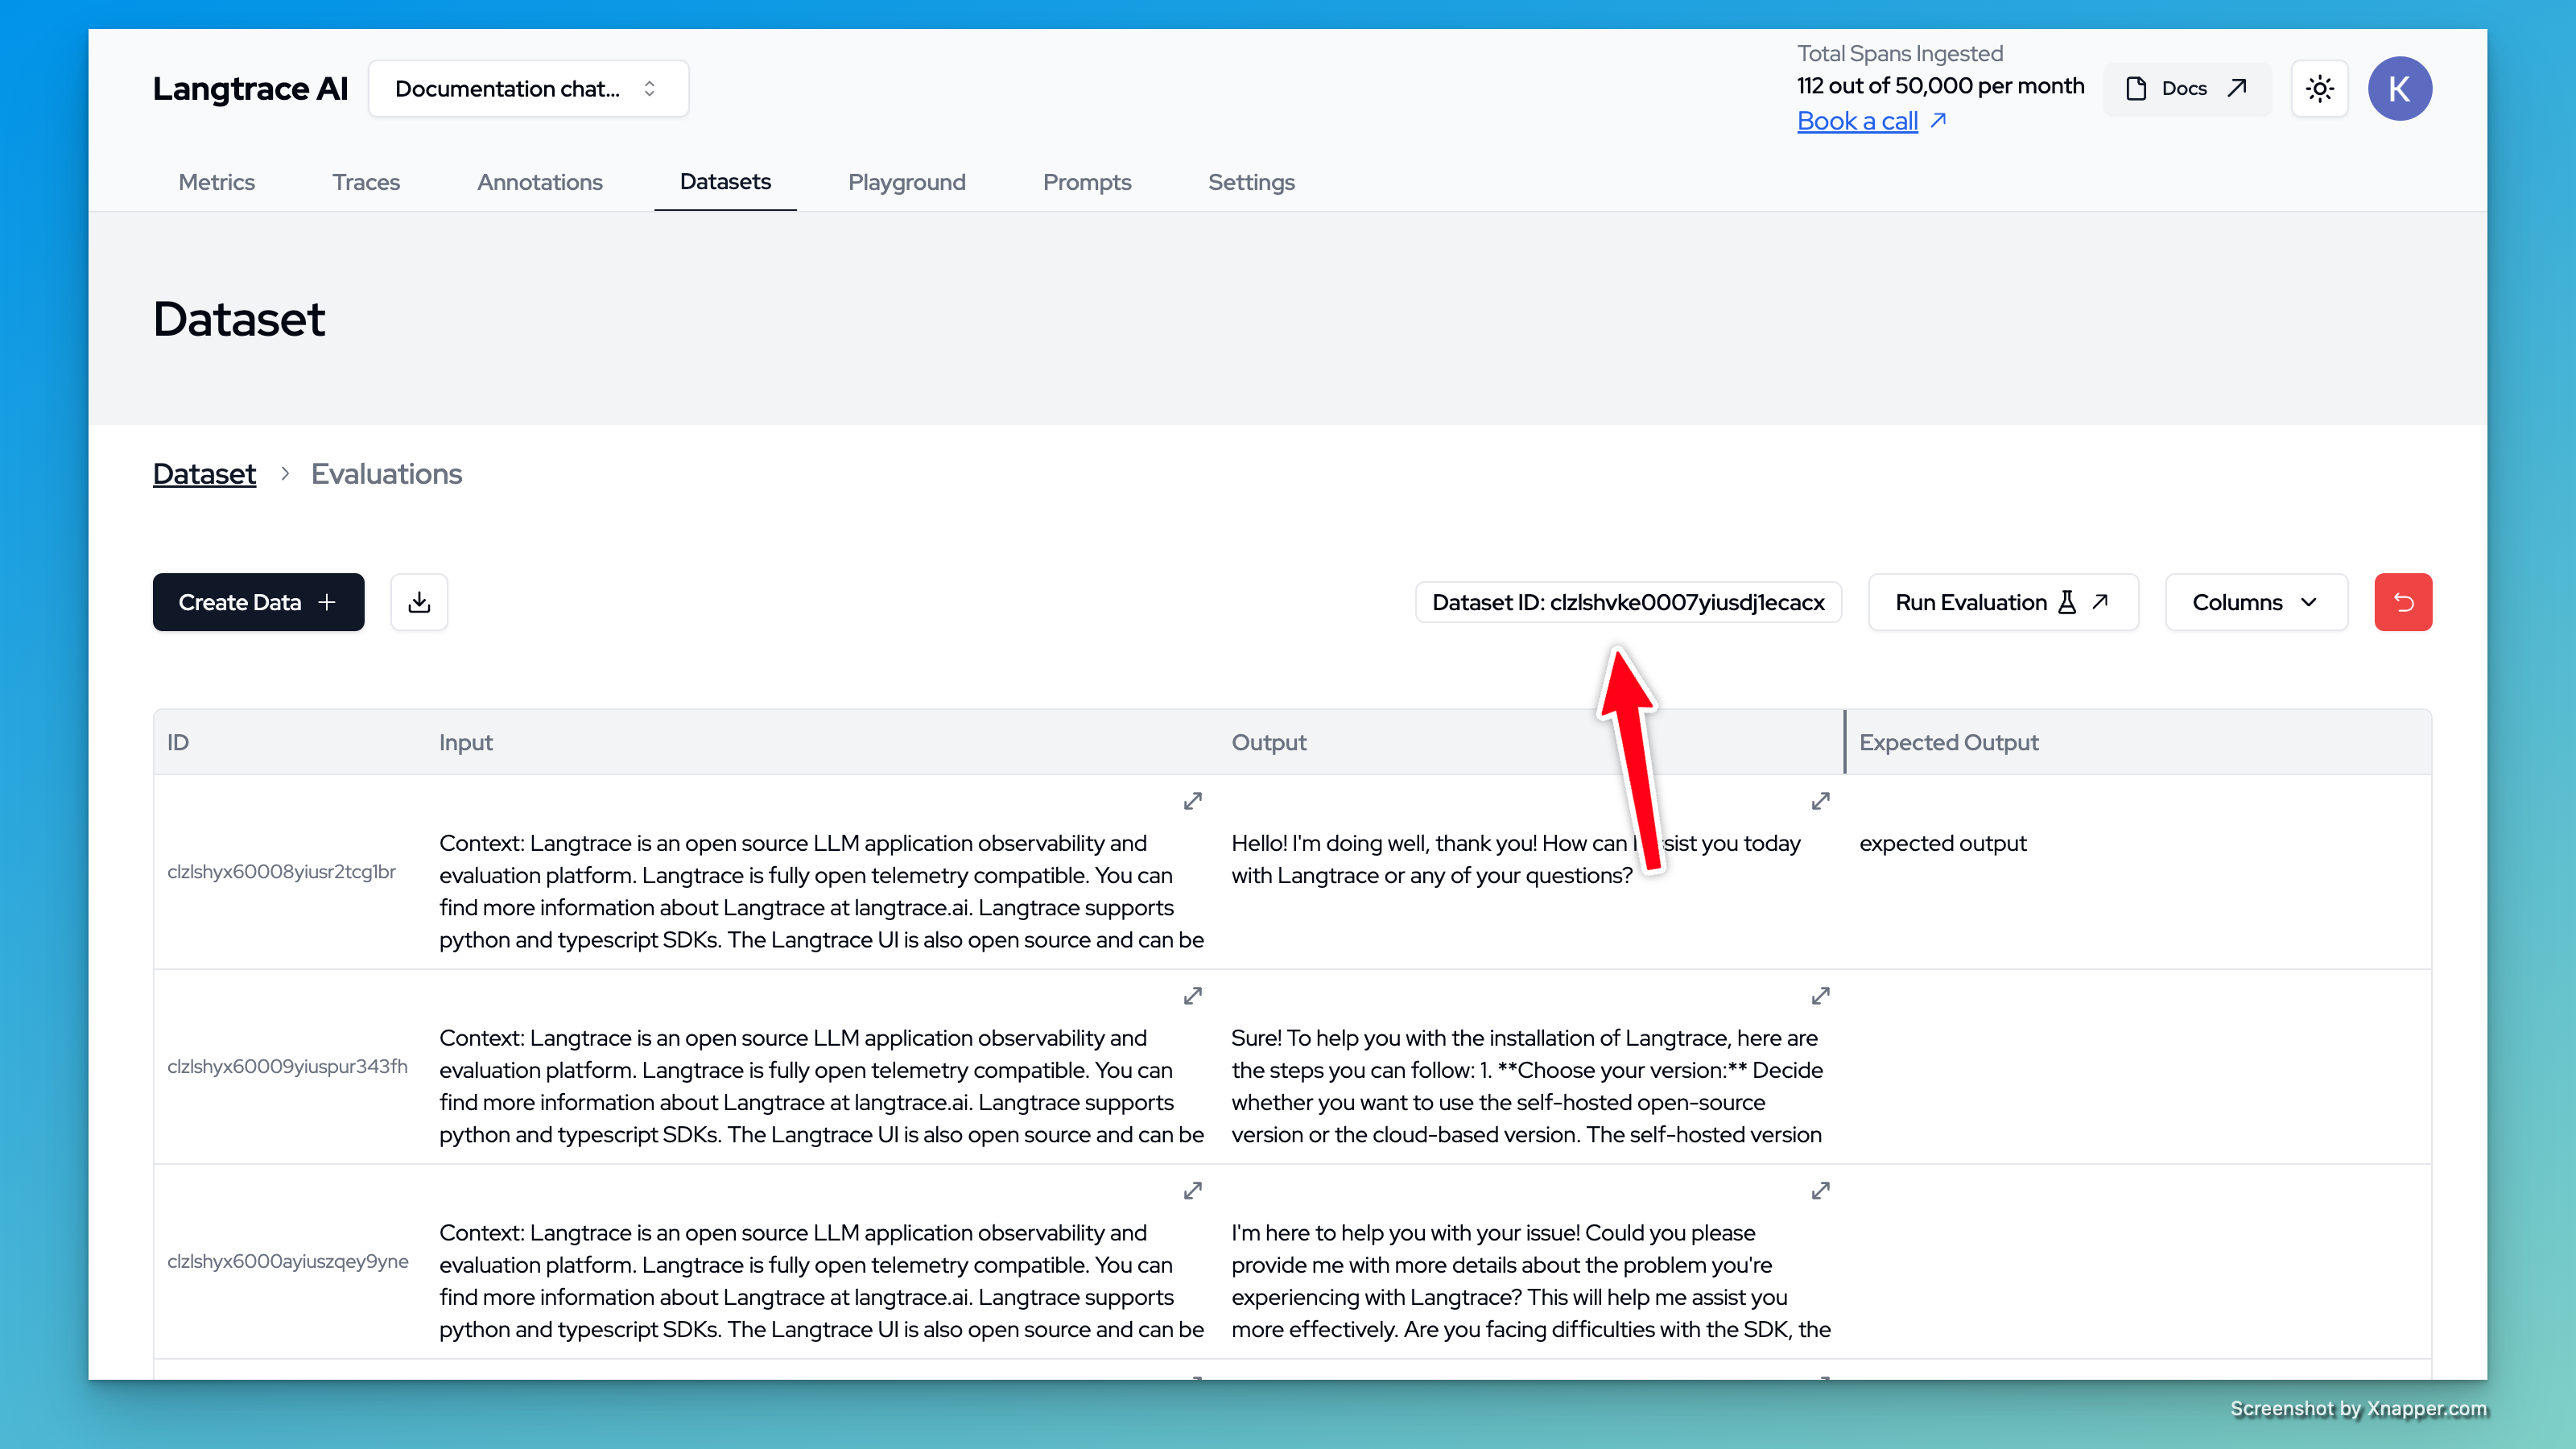2576x1449 pixels.
Task: Open the user avatar K menu
Action: (2399, 89)
